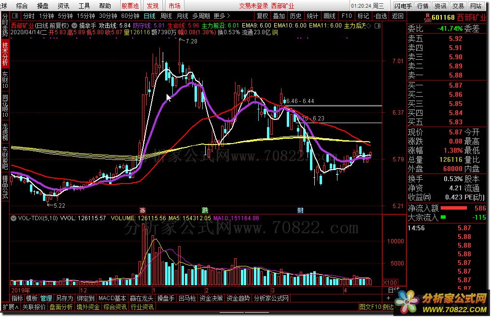The height and width of the screenshot is (317, 491).
Task: Open the F10 company info
Action: (x=347, y=15)
